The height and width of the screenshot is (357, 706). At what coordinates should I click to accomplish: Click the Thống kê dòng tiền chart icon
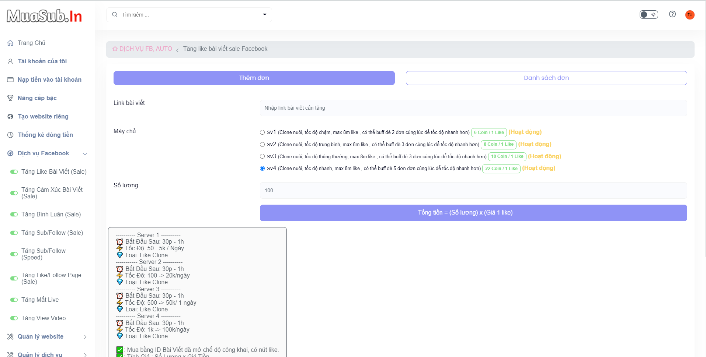[x=10, y=135]
